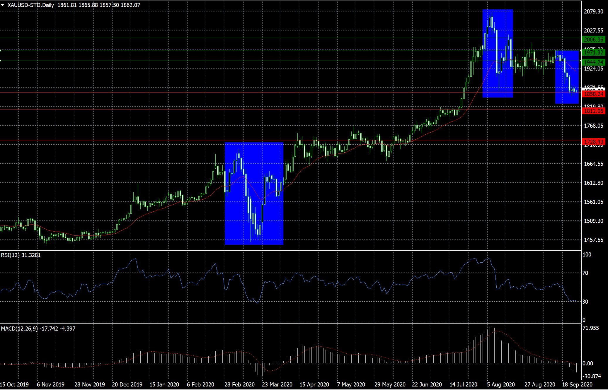
Task: Click the 2079.30 price on the scale
Action: 593,11
